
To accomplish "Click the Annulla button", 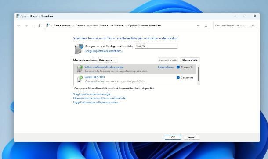I will (192, 138).
